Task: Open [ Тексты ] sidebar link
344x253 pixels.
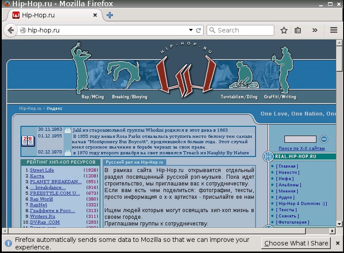Action: pyautogui.click(x=286, y=209)
